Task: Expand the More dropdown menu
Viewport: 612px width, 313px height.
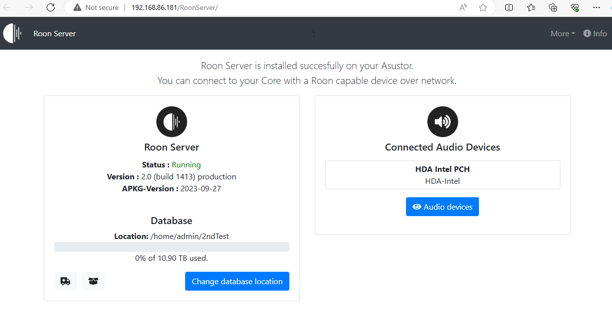Action: (x=562, y=33)
